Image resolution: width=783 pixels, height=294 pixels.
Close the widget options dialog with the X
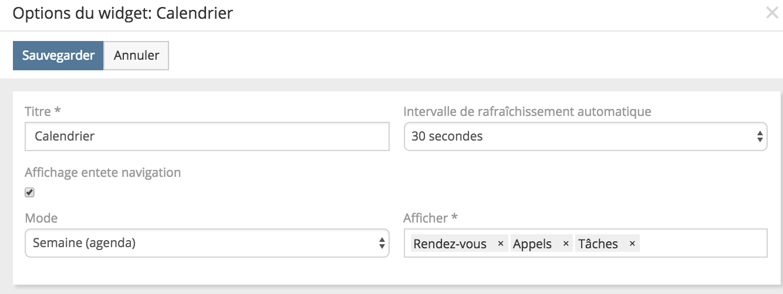tap(772, 13)
